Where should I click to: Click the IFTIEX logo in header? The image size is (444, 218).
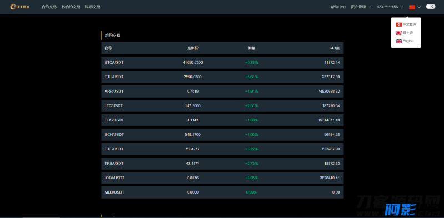[19, 7]
